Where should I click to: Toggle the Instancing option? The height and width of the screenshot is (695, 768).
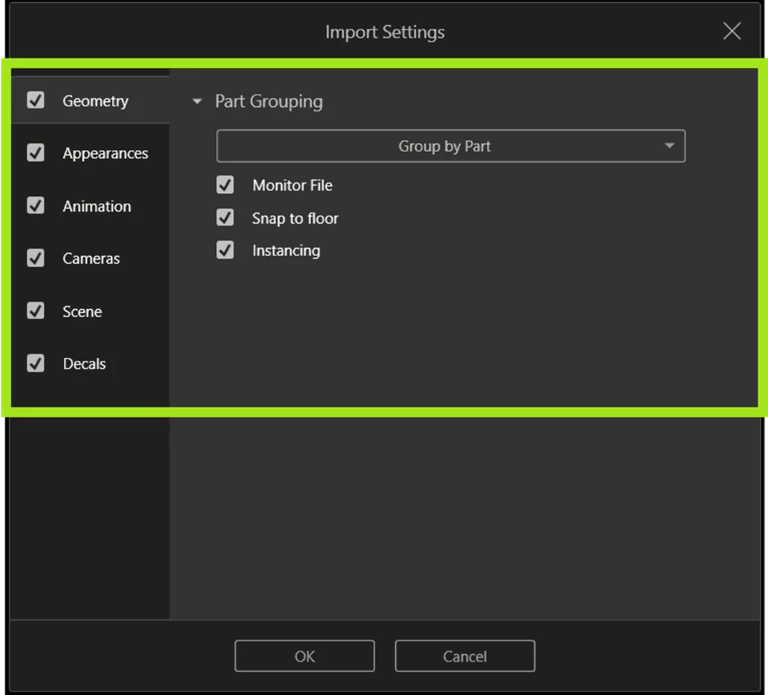(224, 250)
